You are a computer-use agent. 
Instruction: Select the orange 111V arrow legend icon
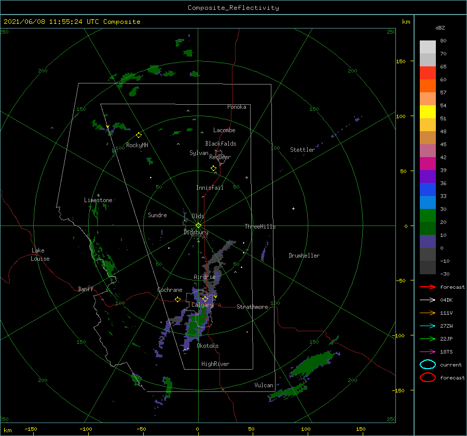(x=428, y=313)
